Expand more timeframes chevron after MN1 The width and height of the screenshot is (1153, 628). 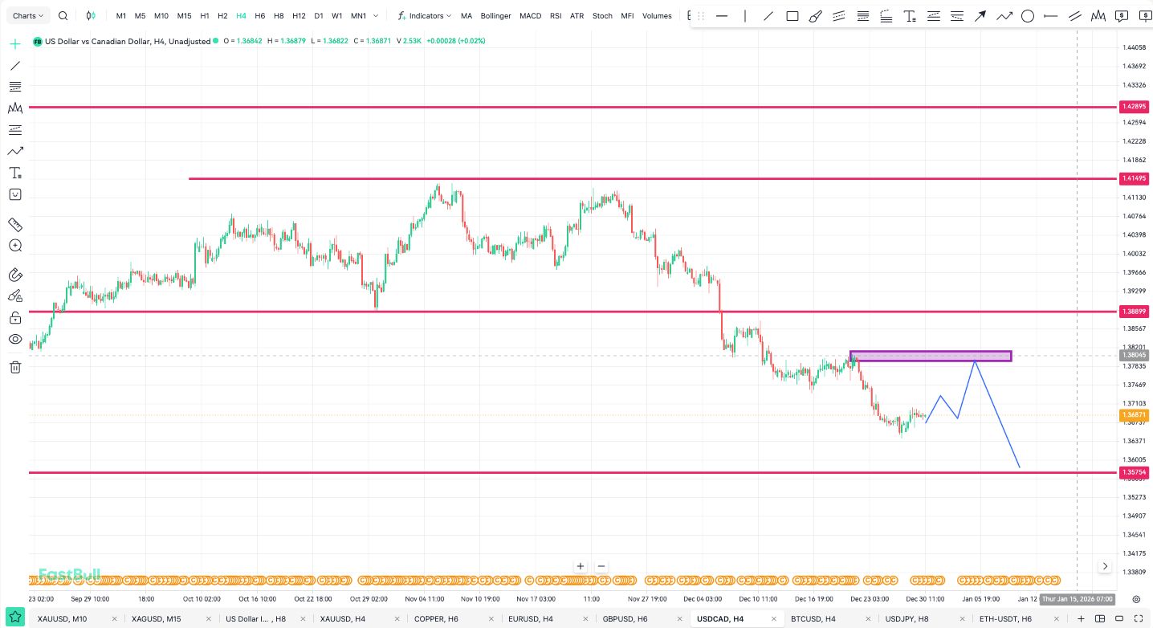(x=376, y=16)
